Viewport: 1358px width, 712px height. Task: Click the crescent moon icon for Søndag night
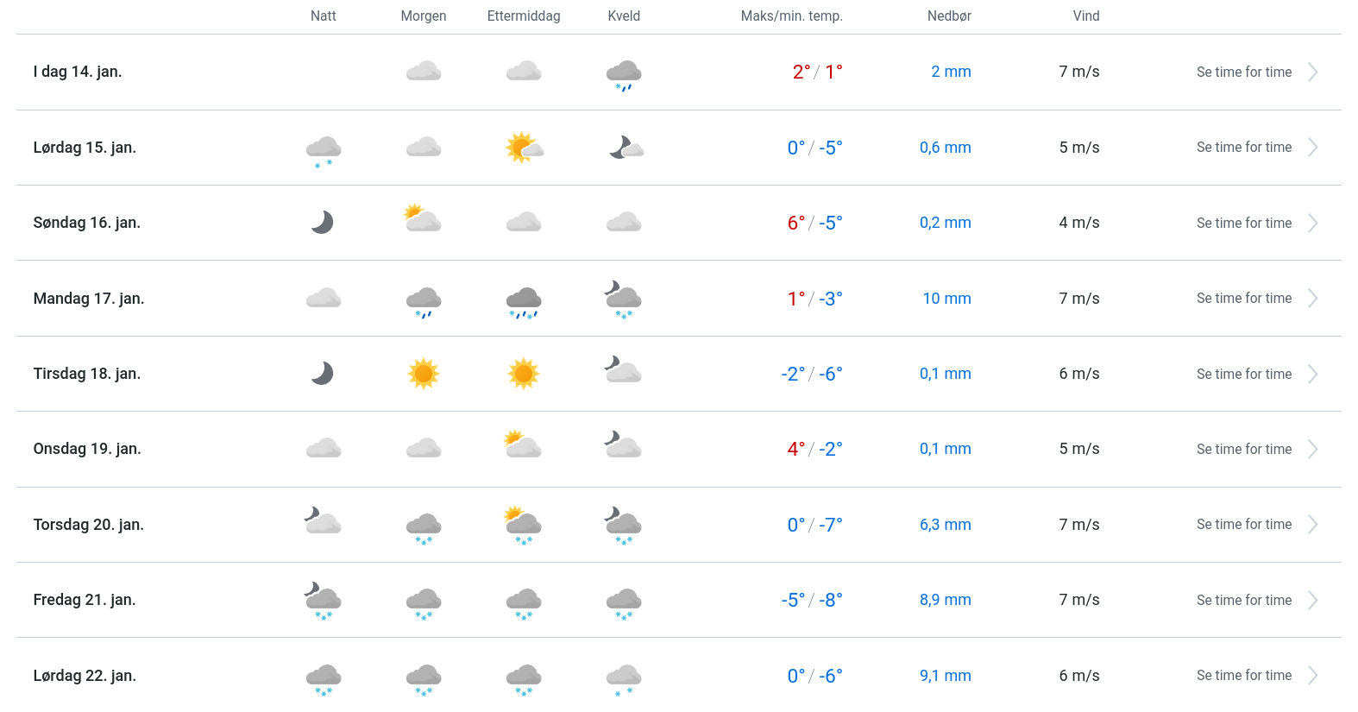pyautogui.click(x=323, y=223)
